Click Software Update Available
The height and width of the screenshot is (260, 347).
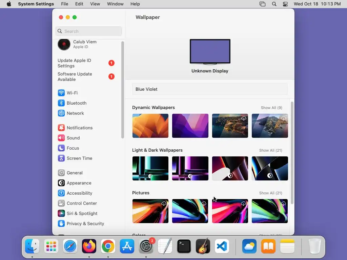(86, 77)
